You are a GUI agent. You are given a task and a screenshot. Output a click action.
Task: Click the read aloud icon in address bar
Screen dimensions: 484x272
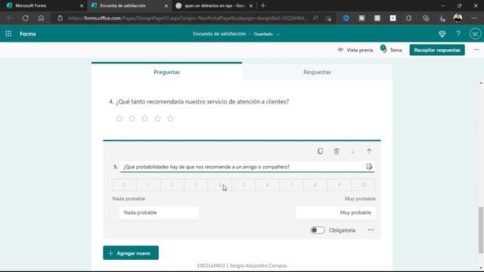point(315,18)
